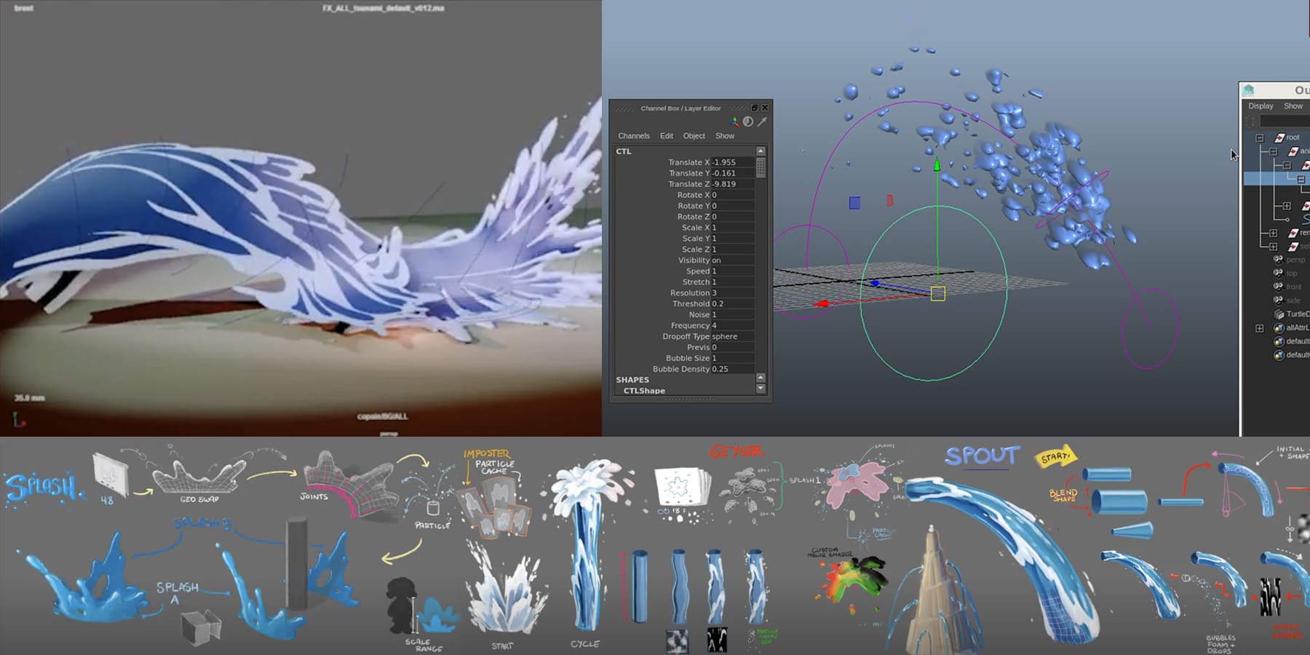
Task: Select the 'Bubble Size' channel label
Action: [x=687, y=358]
